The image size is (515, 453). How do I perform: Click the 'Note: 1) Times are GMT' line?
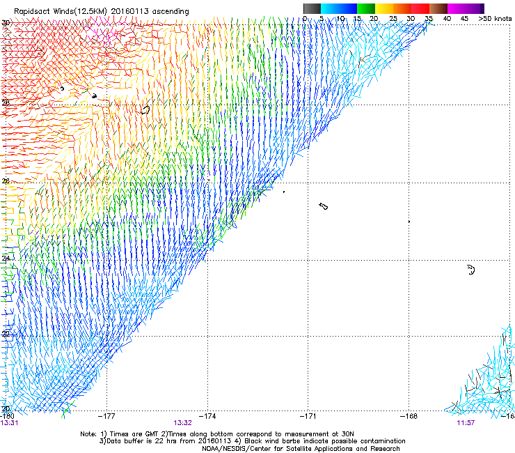pos(217,434)
